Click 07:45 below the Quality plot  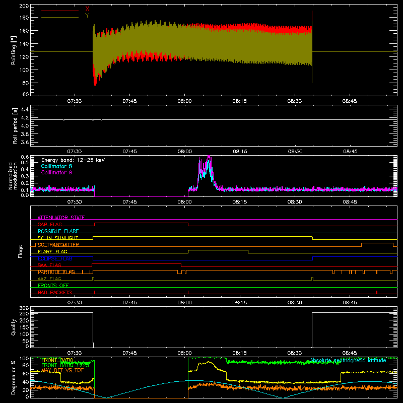click(129, 353)
